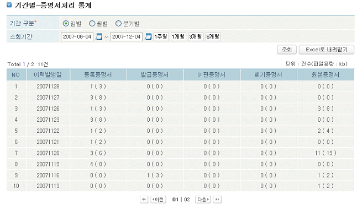
Task: Select date cell 20071122
Action: click(48, 131)
